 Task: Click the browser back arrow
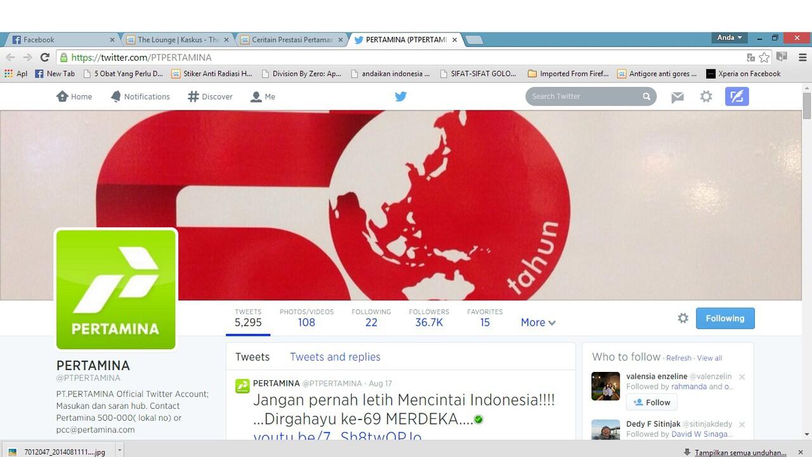coord(10,57)
